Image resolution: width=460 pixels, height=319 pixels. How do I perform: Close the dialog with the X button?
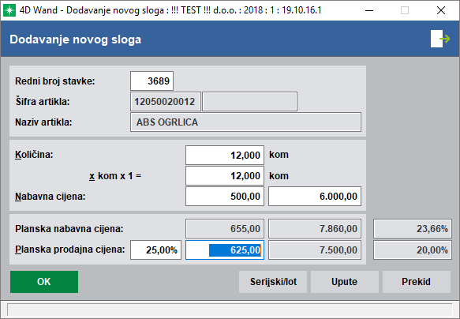(440, 10)
